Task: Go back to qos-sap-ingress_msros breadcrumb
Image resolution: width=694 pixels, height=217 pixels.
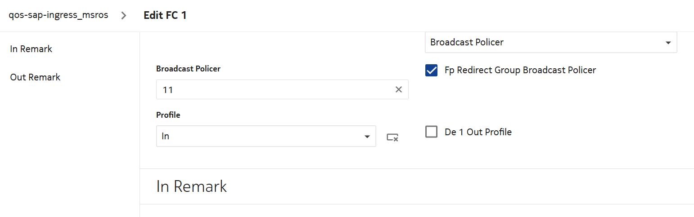Action: (x=59, y=15)
